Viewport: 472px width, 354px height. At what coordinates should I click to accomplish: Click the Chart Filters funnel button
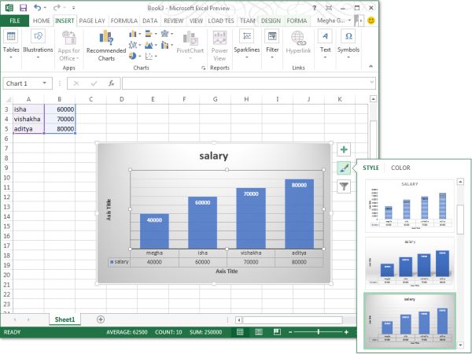(x=344, y=186)
